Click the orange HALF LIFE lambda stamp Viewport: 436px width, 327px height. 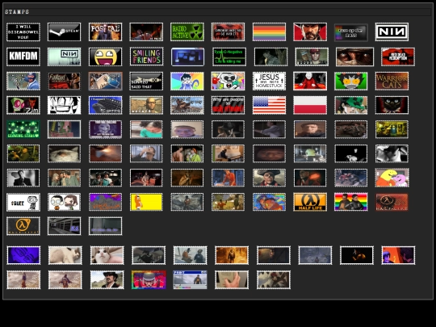pos(310,202)
